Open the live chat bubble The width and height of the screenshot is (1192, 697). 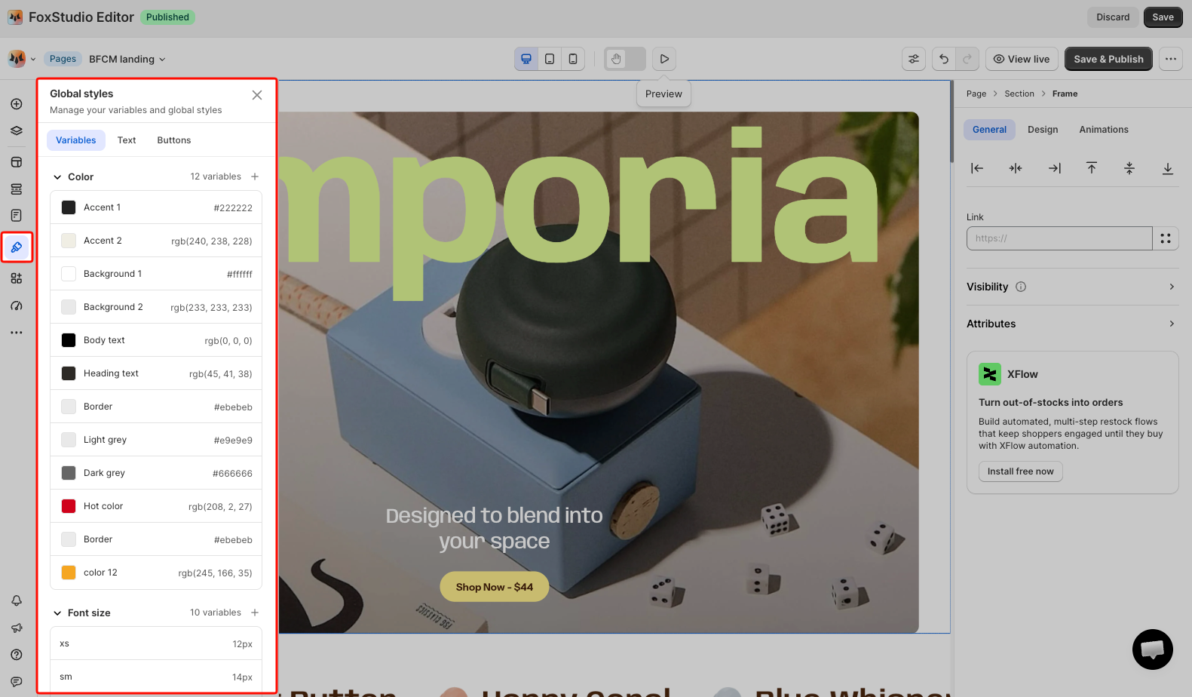[x=1153, y=649]
